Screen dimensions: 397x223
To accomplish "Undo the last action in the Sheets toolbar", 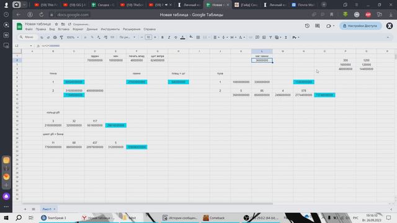I will pos(42,37).
